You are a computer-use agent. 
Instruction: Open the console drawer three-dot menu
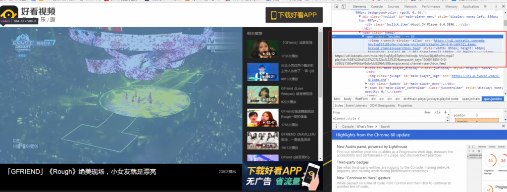[x=336, y=126]
